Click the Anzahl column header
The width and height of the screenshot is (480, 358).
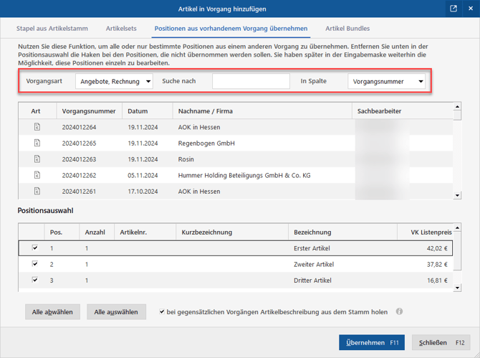(97, 232)
